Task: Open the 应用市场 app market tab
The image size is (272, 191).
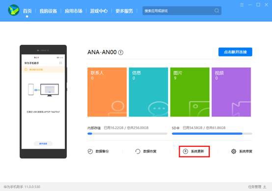Action: [x=74, y=11]
